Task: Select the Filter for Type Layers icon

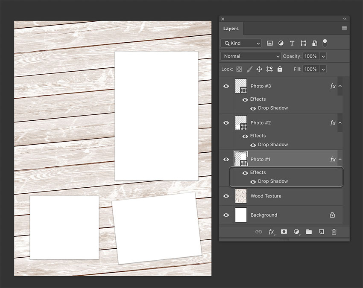Action: tap(292, 43)
